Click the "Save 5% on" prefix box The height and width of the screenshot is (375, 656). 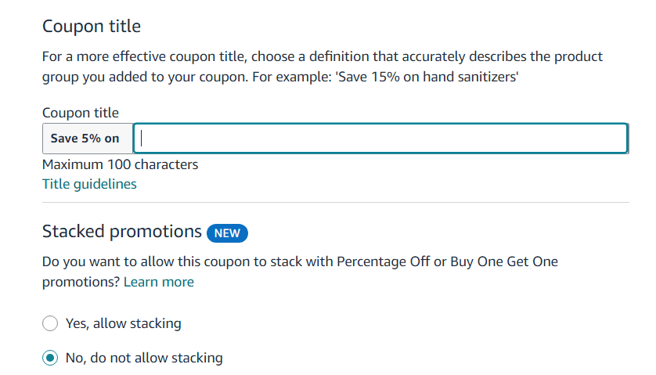tap(85, 139)
